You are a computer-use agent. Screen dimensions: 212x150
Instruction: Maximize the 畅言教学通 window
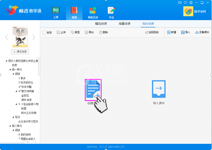click(x=202, y=2)
